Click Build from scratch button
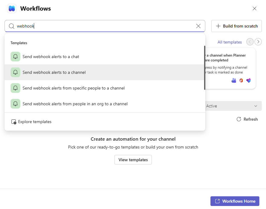Image resolution: width=266 pixels, height=209 pixels. (x=236, y=26)
